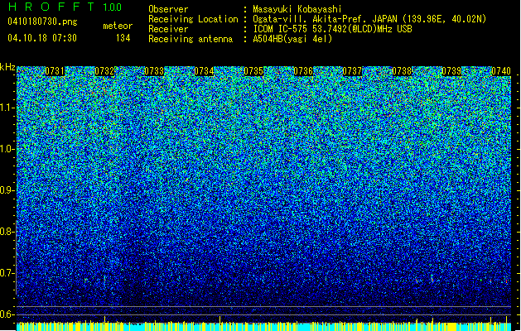Click the 0.6 kHz axis label

(7, 314)
